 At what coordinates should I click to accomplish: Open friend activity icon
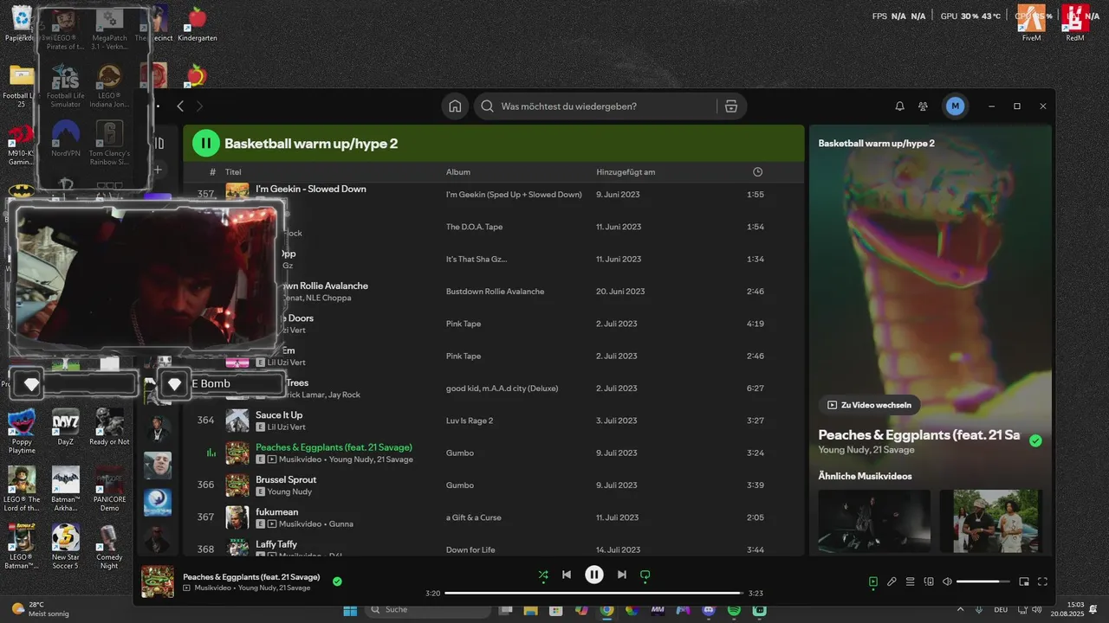[x=923, y=106]
